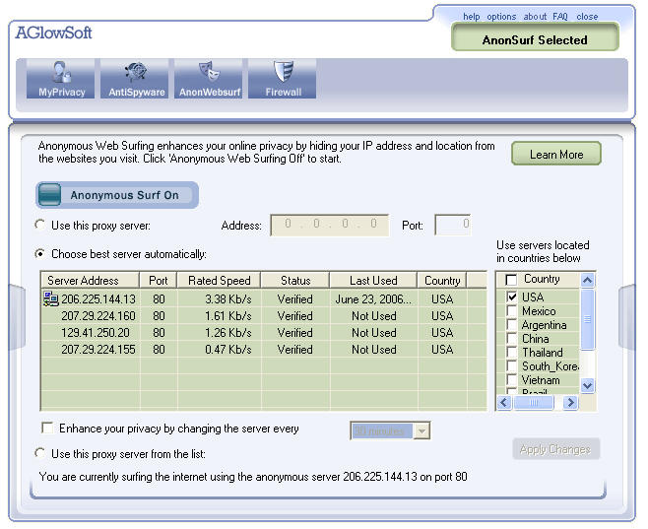Sort by Country column header in server table
Image resolution: width=648 pixels, height=529 pixels.
click(x=442, y=280)
